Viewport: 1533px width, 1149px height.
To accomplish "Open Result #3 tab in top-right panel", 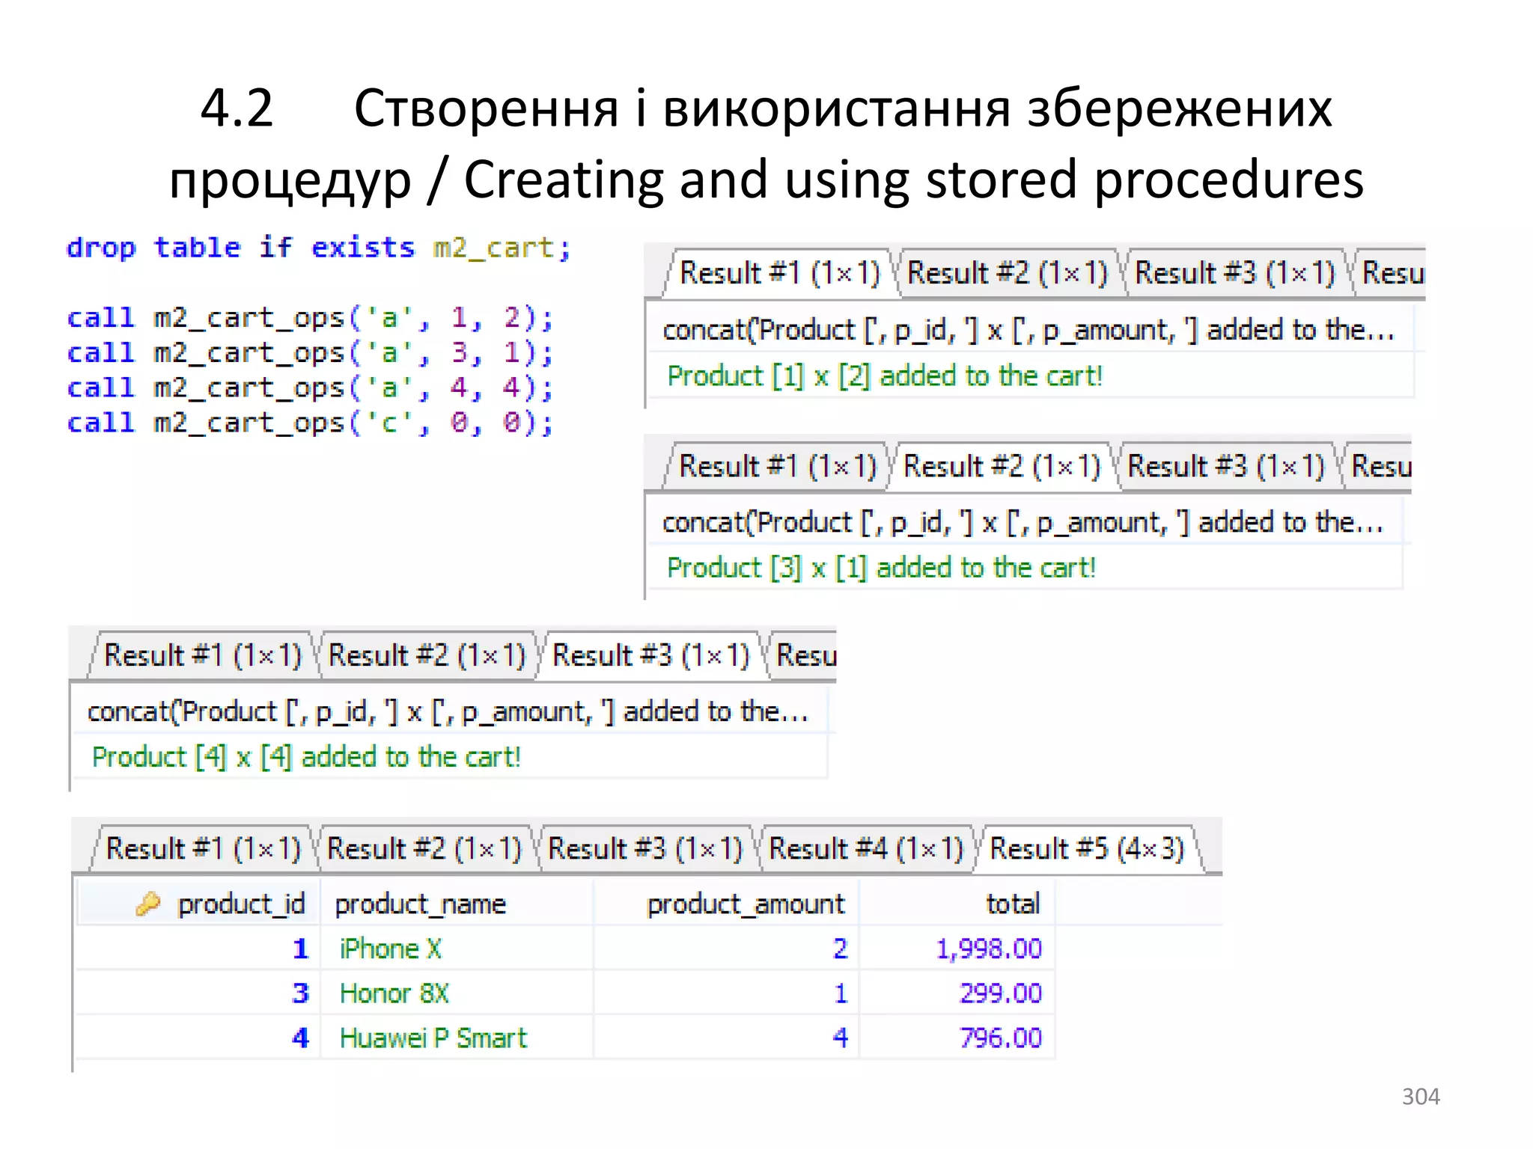I will (x=1234, y=273).
